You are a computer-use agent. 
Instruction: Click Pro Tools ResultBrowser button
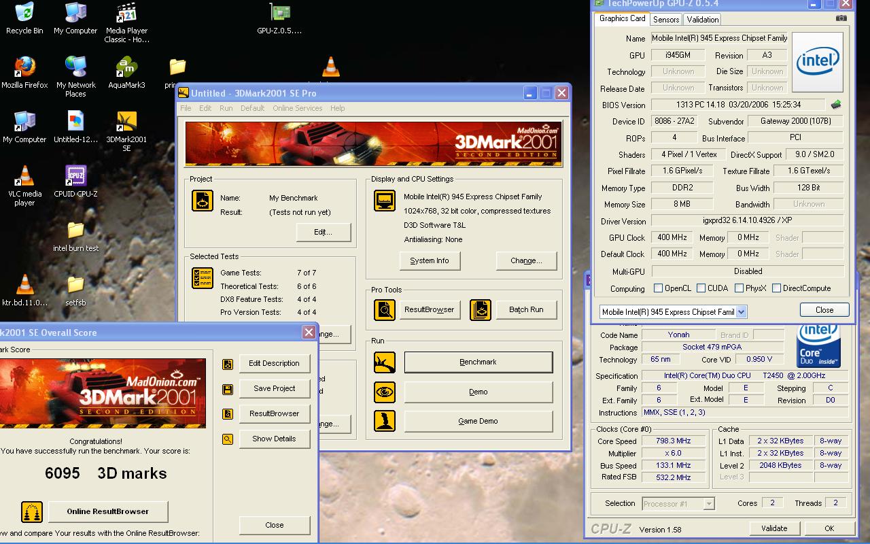tap(430, 309)
